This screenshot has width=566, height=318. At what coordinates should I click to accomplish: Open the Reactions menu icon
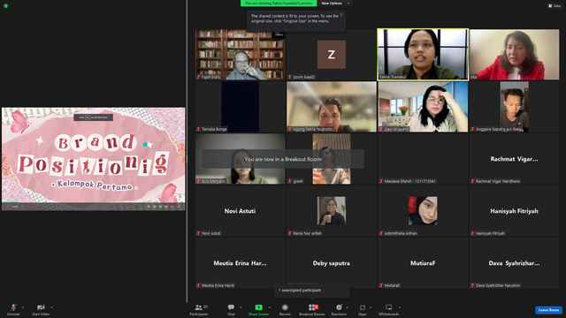pos(339,307)
